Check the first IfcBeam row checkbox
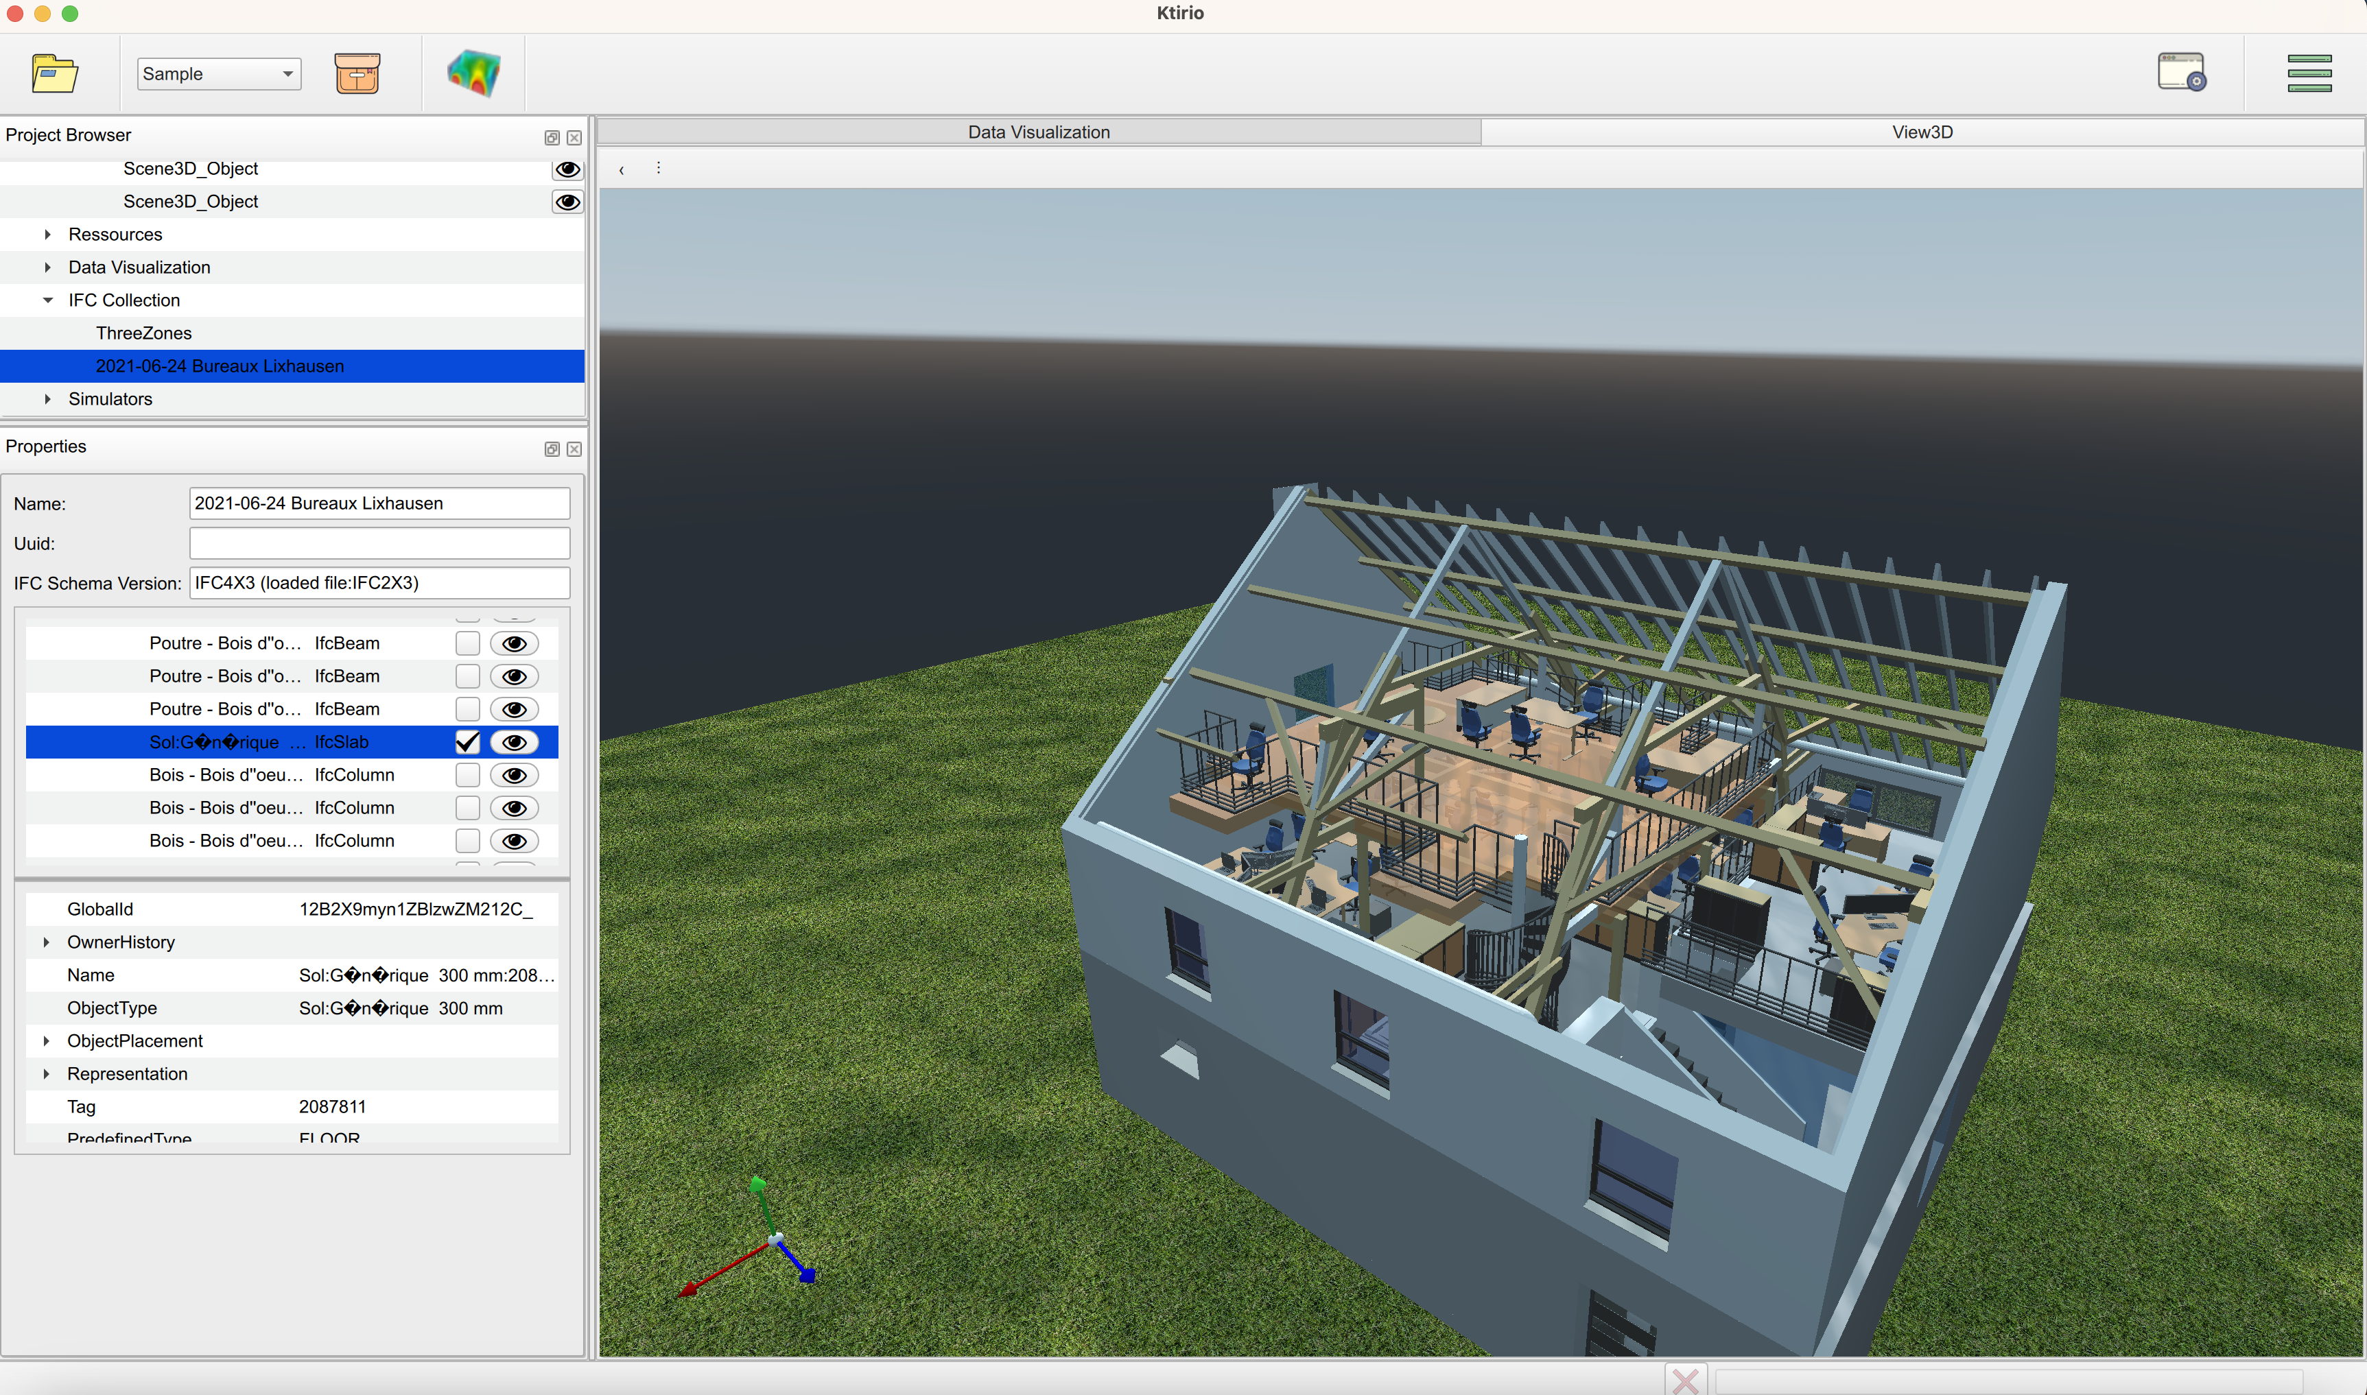Viewport: 2367px width, 1395px height. 467,643
